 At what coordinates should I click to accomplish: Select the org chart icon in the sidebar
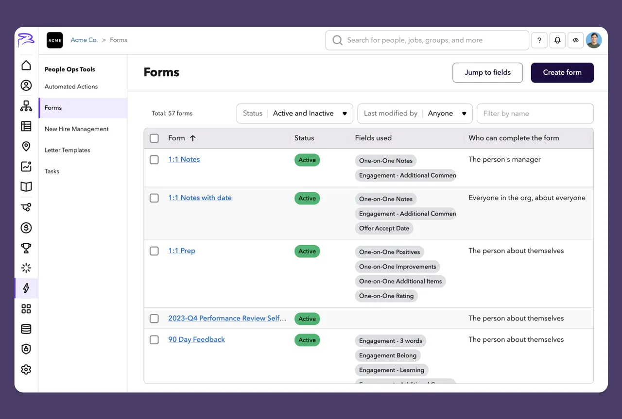26,106
